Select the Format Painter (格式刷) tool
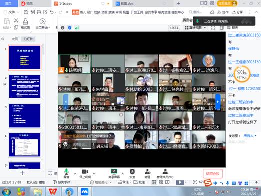 [25, 24]
